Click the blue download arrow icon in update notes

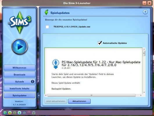coord(56,64)
